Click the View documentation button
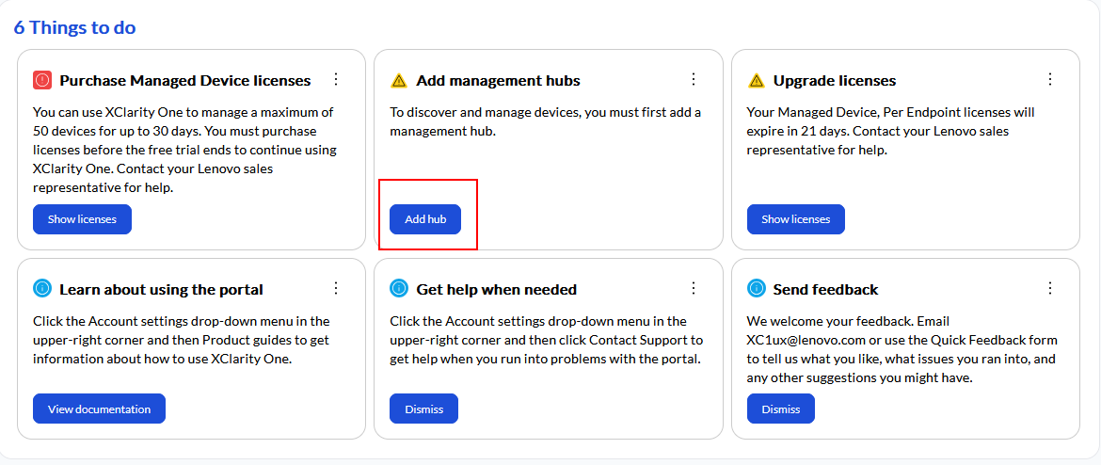Screen dimensions: 1101x465 click(99, 409)
